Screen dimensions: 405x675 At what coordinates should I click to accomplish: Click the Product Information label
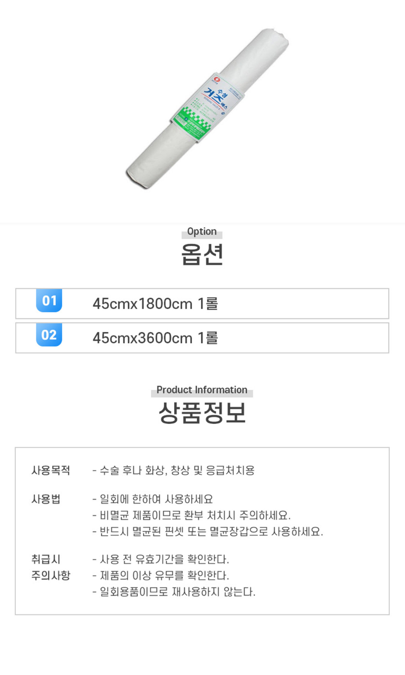pyautogui.click(x=202, y=390)
